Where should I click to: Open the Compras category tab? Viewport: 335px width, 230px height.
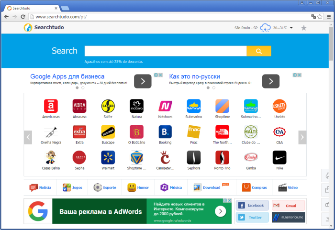point(254,187)
